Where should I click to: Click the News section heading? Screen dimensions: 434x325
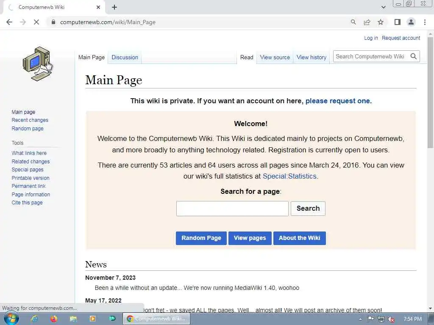click(x=96, y=264)
